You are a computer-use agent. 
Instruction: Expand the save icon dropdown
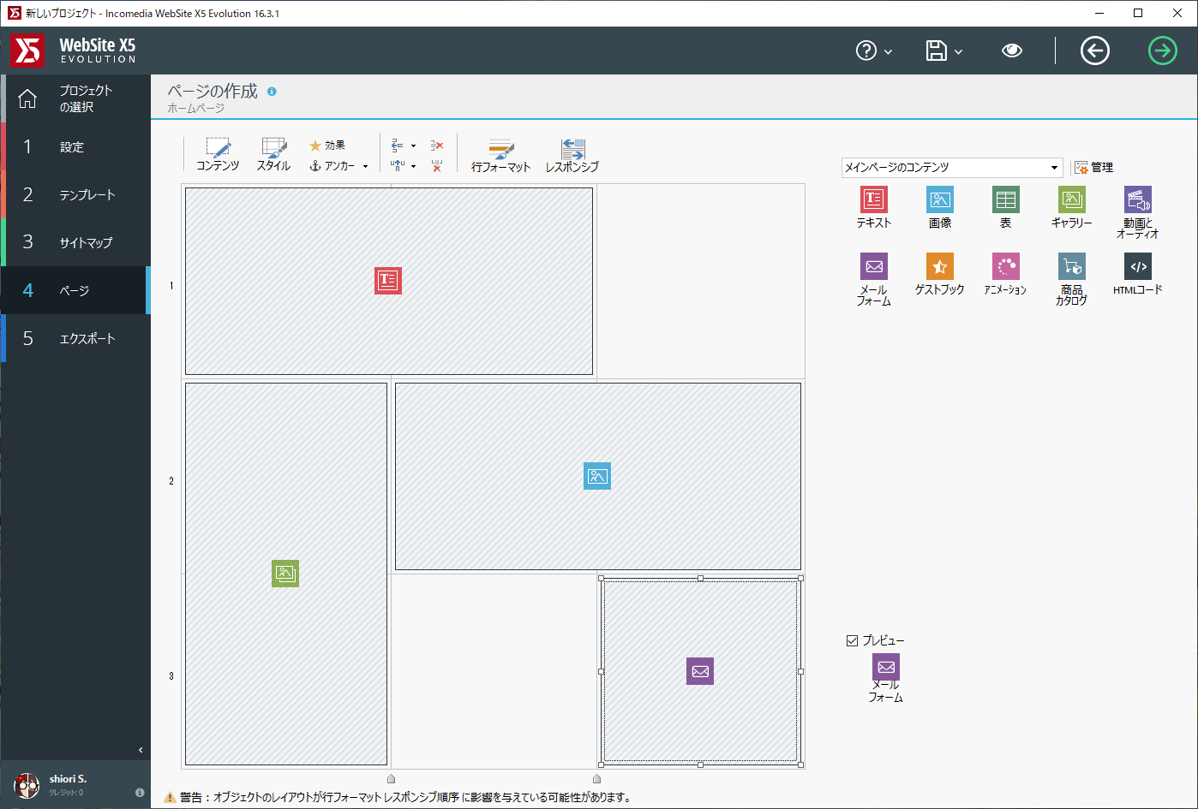tap(958, 52)
